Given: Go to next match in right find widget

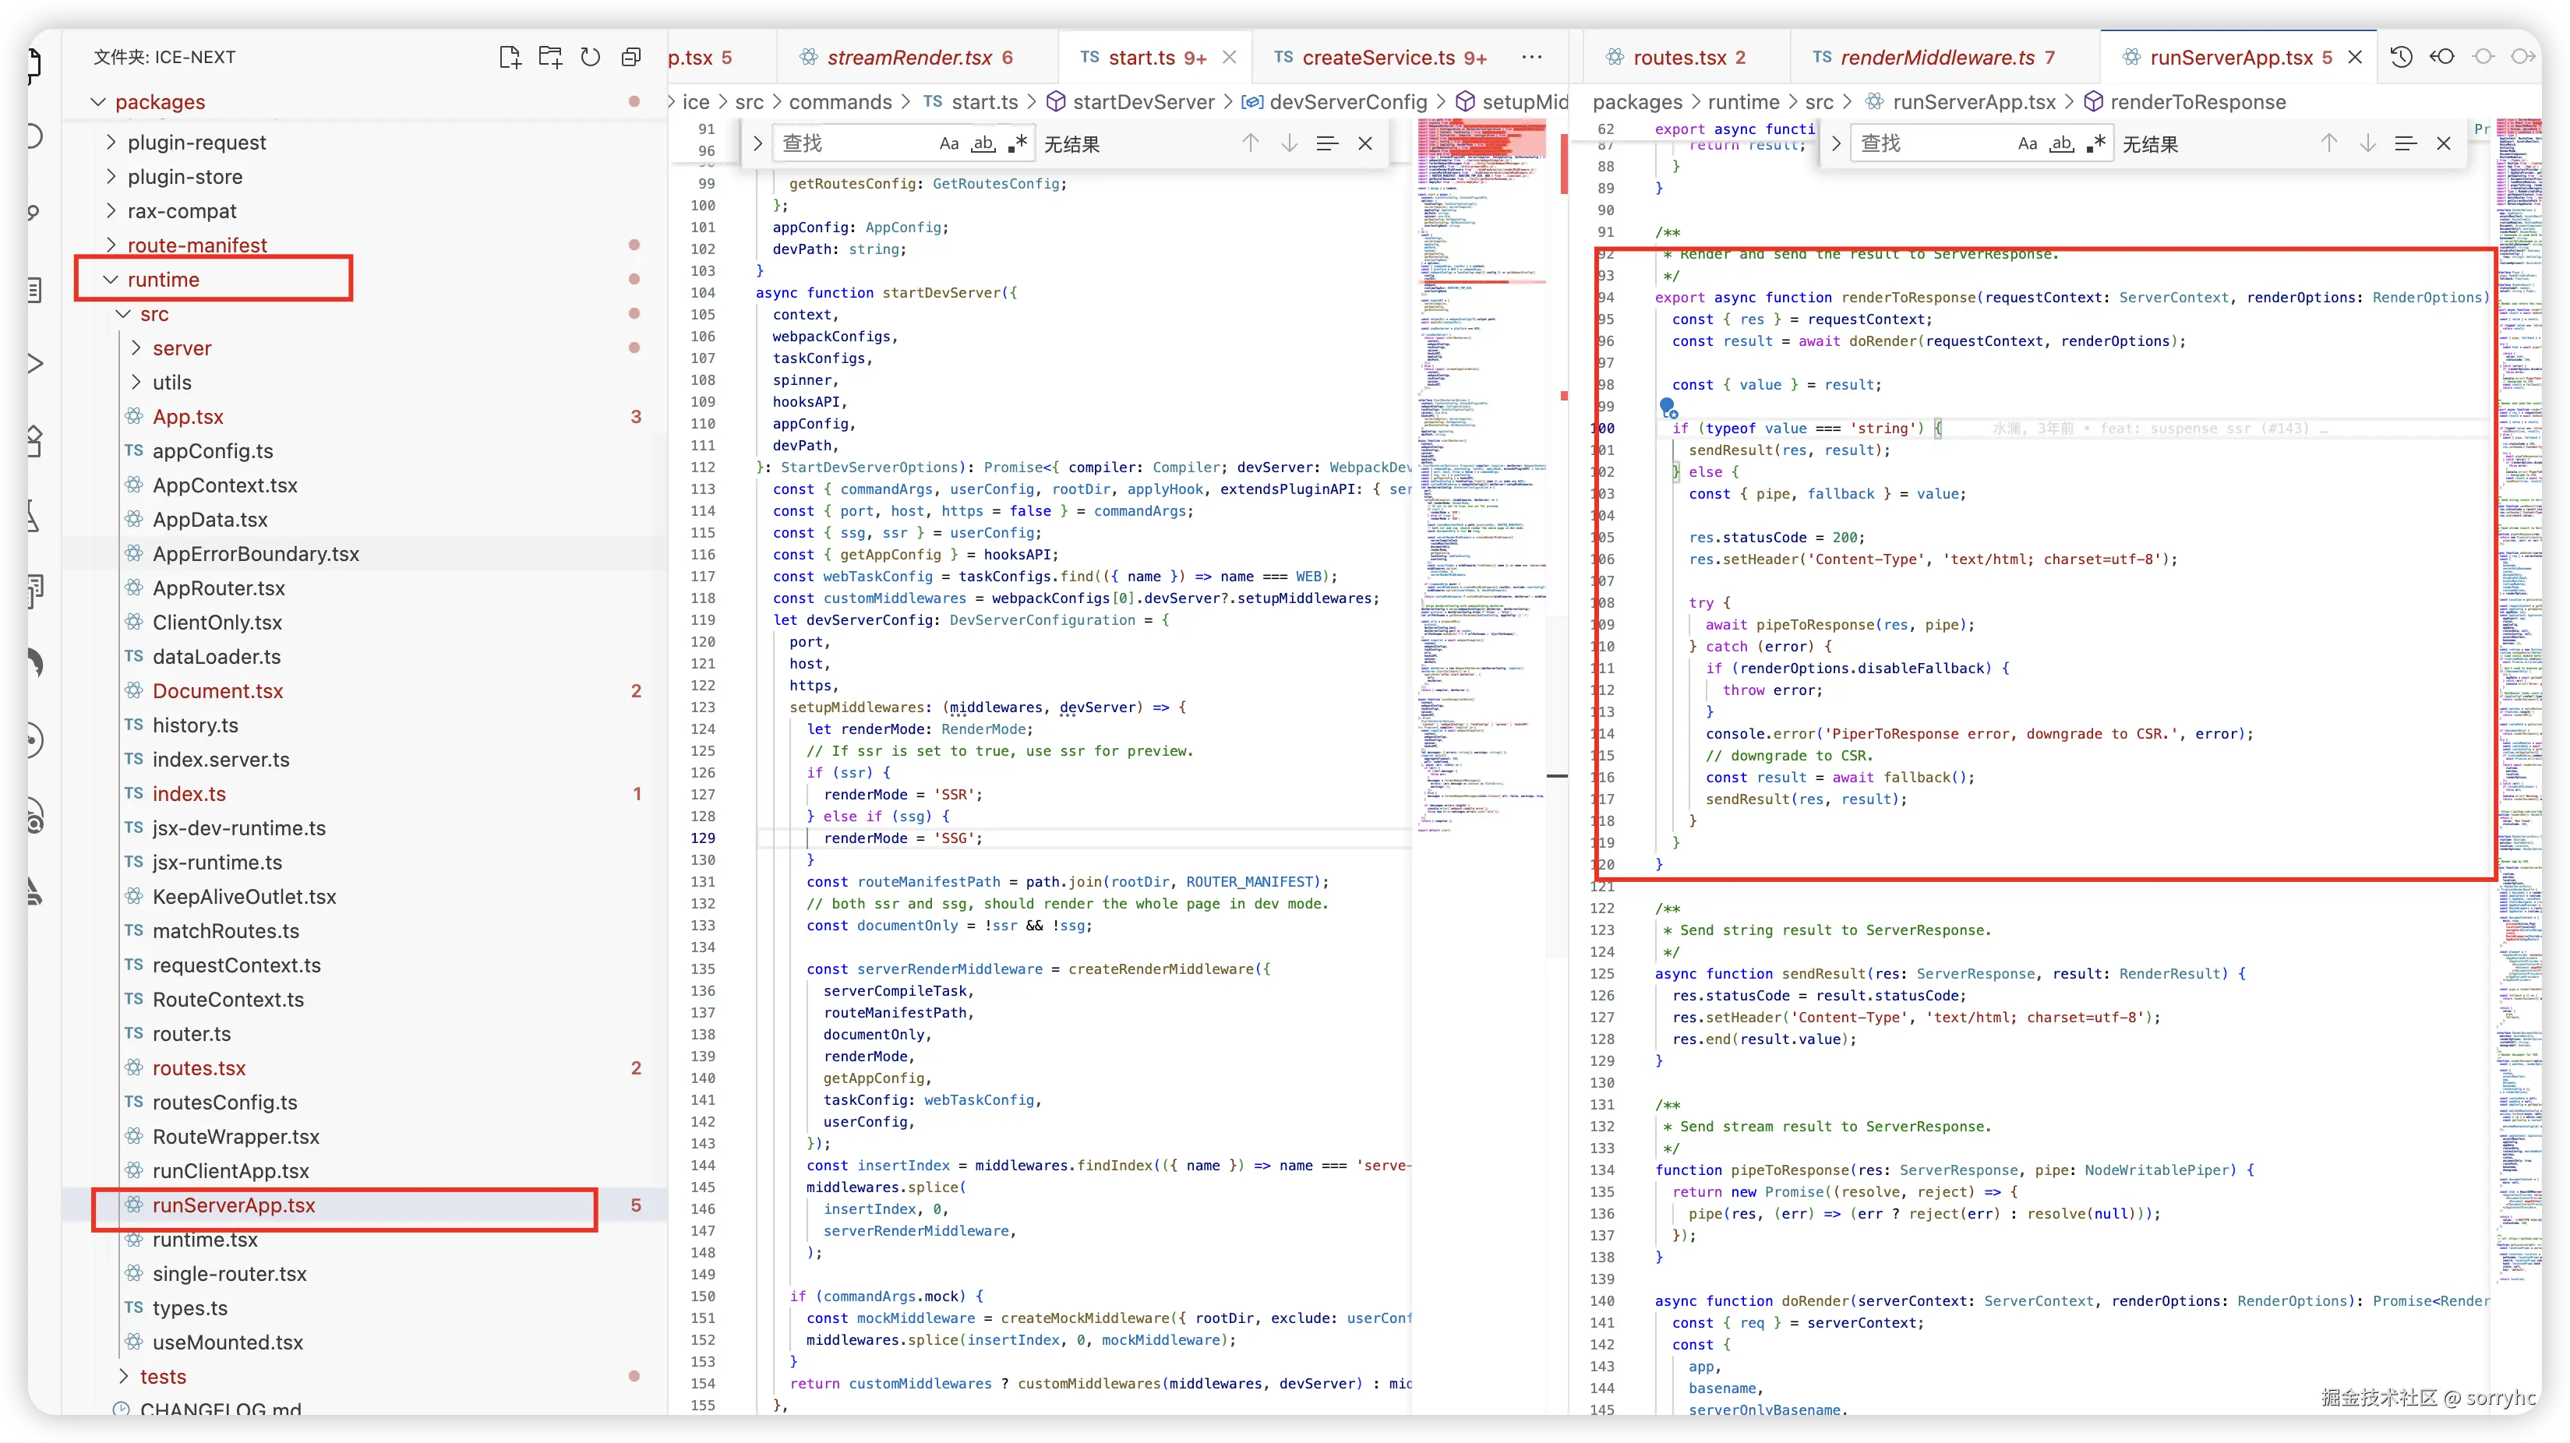Looking at the screenshot, I should (x=2367, y=143).
